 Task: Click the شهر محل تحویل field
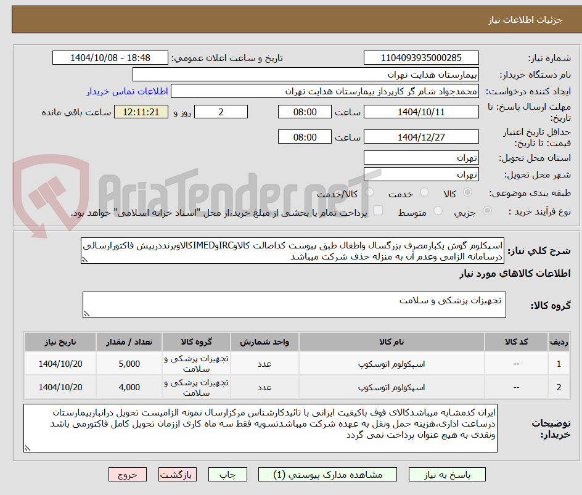[421, 174]
